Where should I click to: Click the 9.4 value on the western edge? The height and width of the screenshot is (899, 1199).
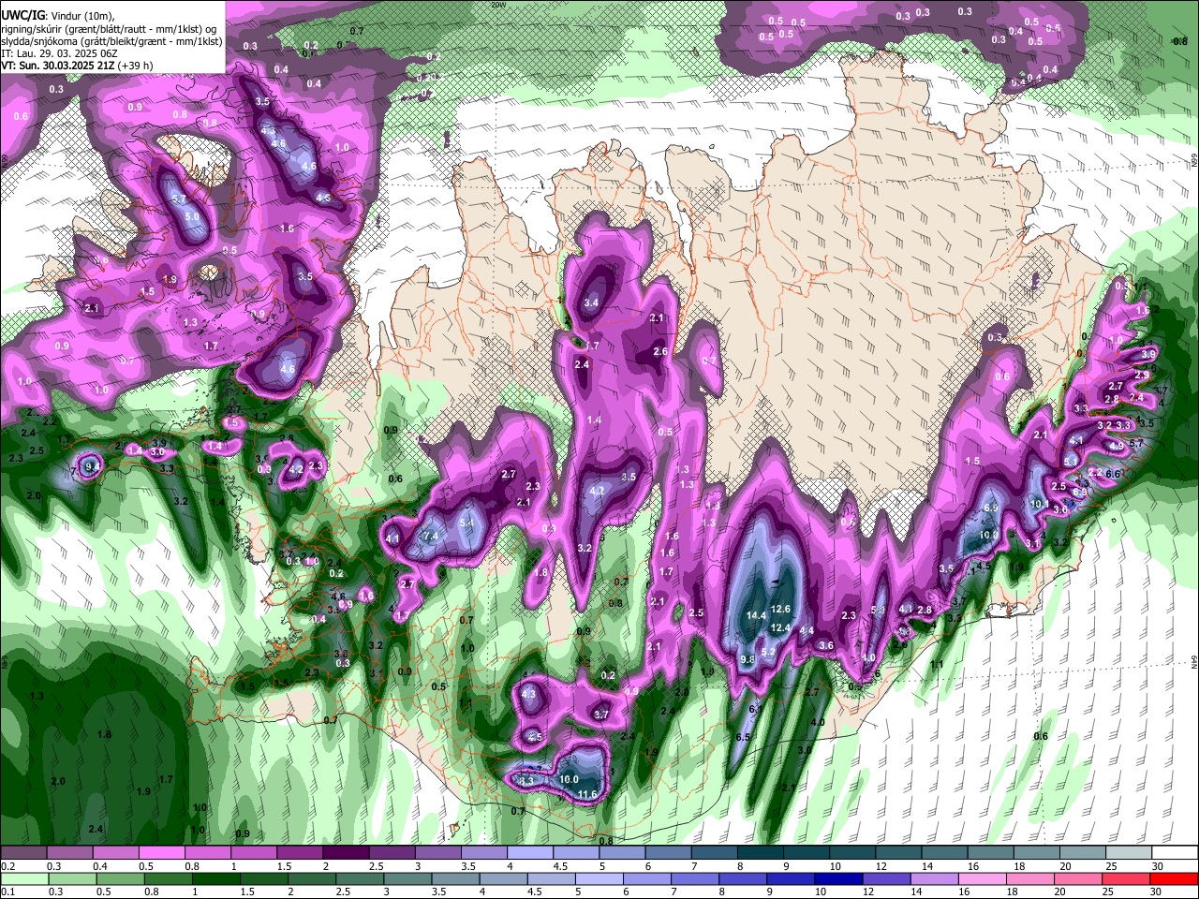92,465
